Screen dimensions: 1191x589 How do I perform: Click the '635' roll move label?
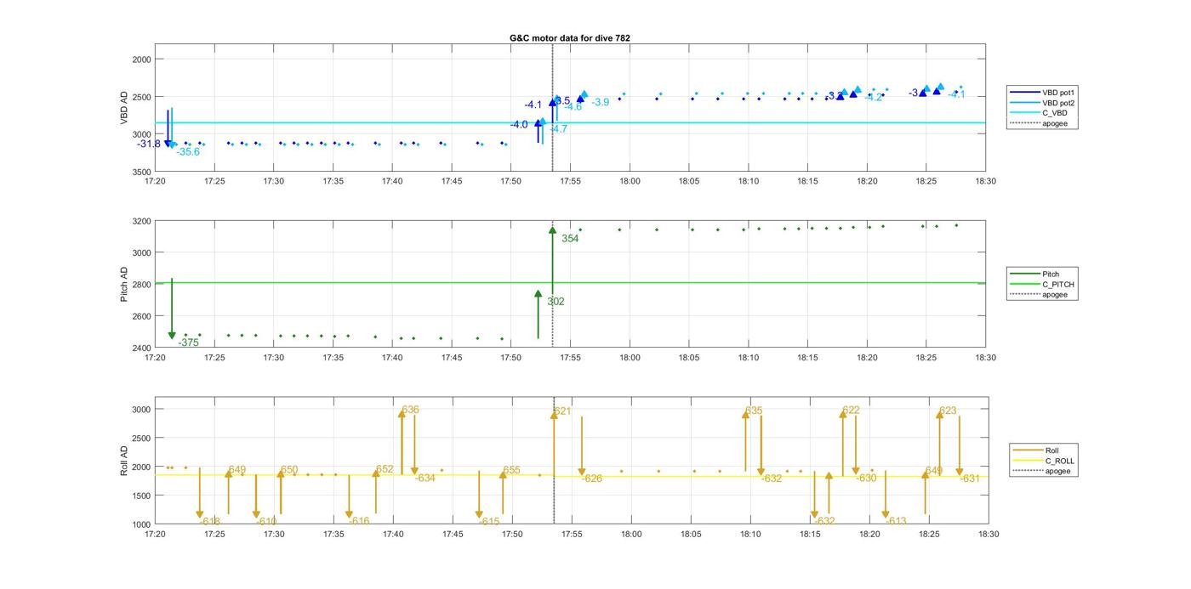point(754,411)
